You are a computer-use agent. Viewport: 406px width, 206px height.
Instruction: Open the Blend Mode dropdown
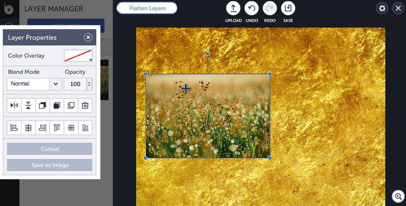[x=34, y=84]
